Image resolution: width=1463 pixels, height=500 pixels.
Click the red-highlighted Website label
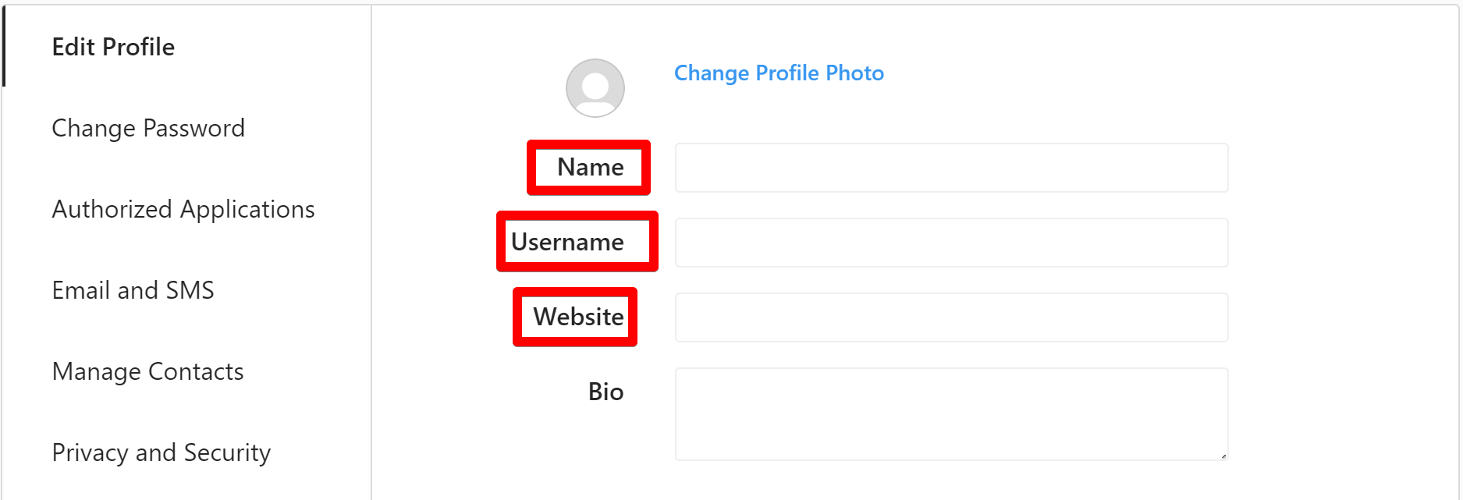[x=575, y=317]
